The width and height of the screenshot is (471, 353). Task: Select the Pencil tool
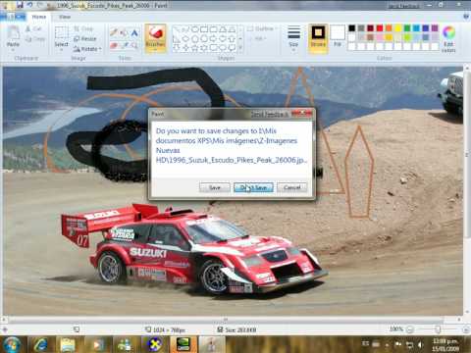[114, 32]
